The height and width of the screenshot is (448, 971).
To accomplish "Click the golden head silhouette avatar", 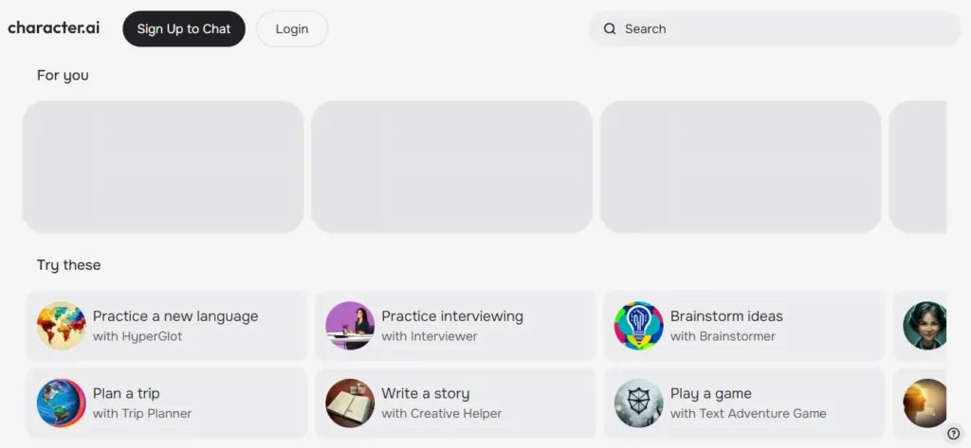I will pyautogui.click(x=925, y=403).
